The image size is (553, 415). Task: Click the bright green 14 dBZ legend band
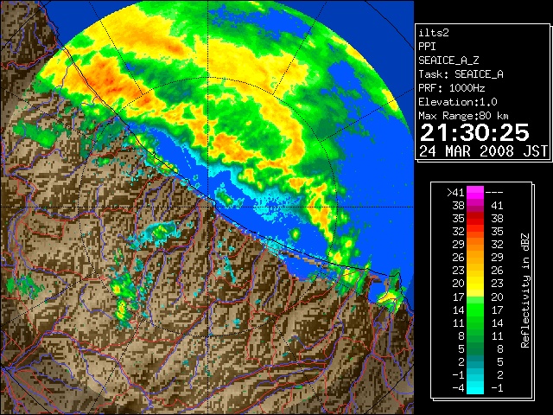pos(475,310)
